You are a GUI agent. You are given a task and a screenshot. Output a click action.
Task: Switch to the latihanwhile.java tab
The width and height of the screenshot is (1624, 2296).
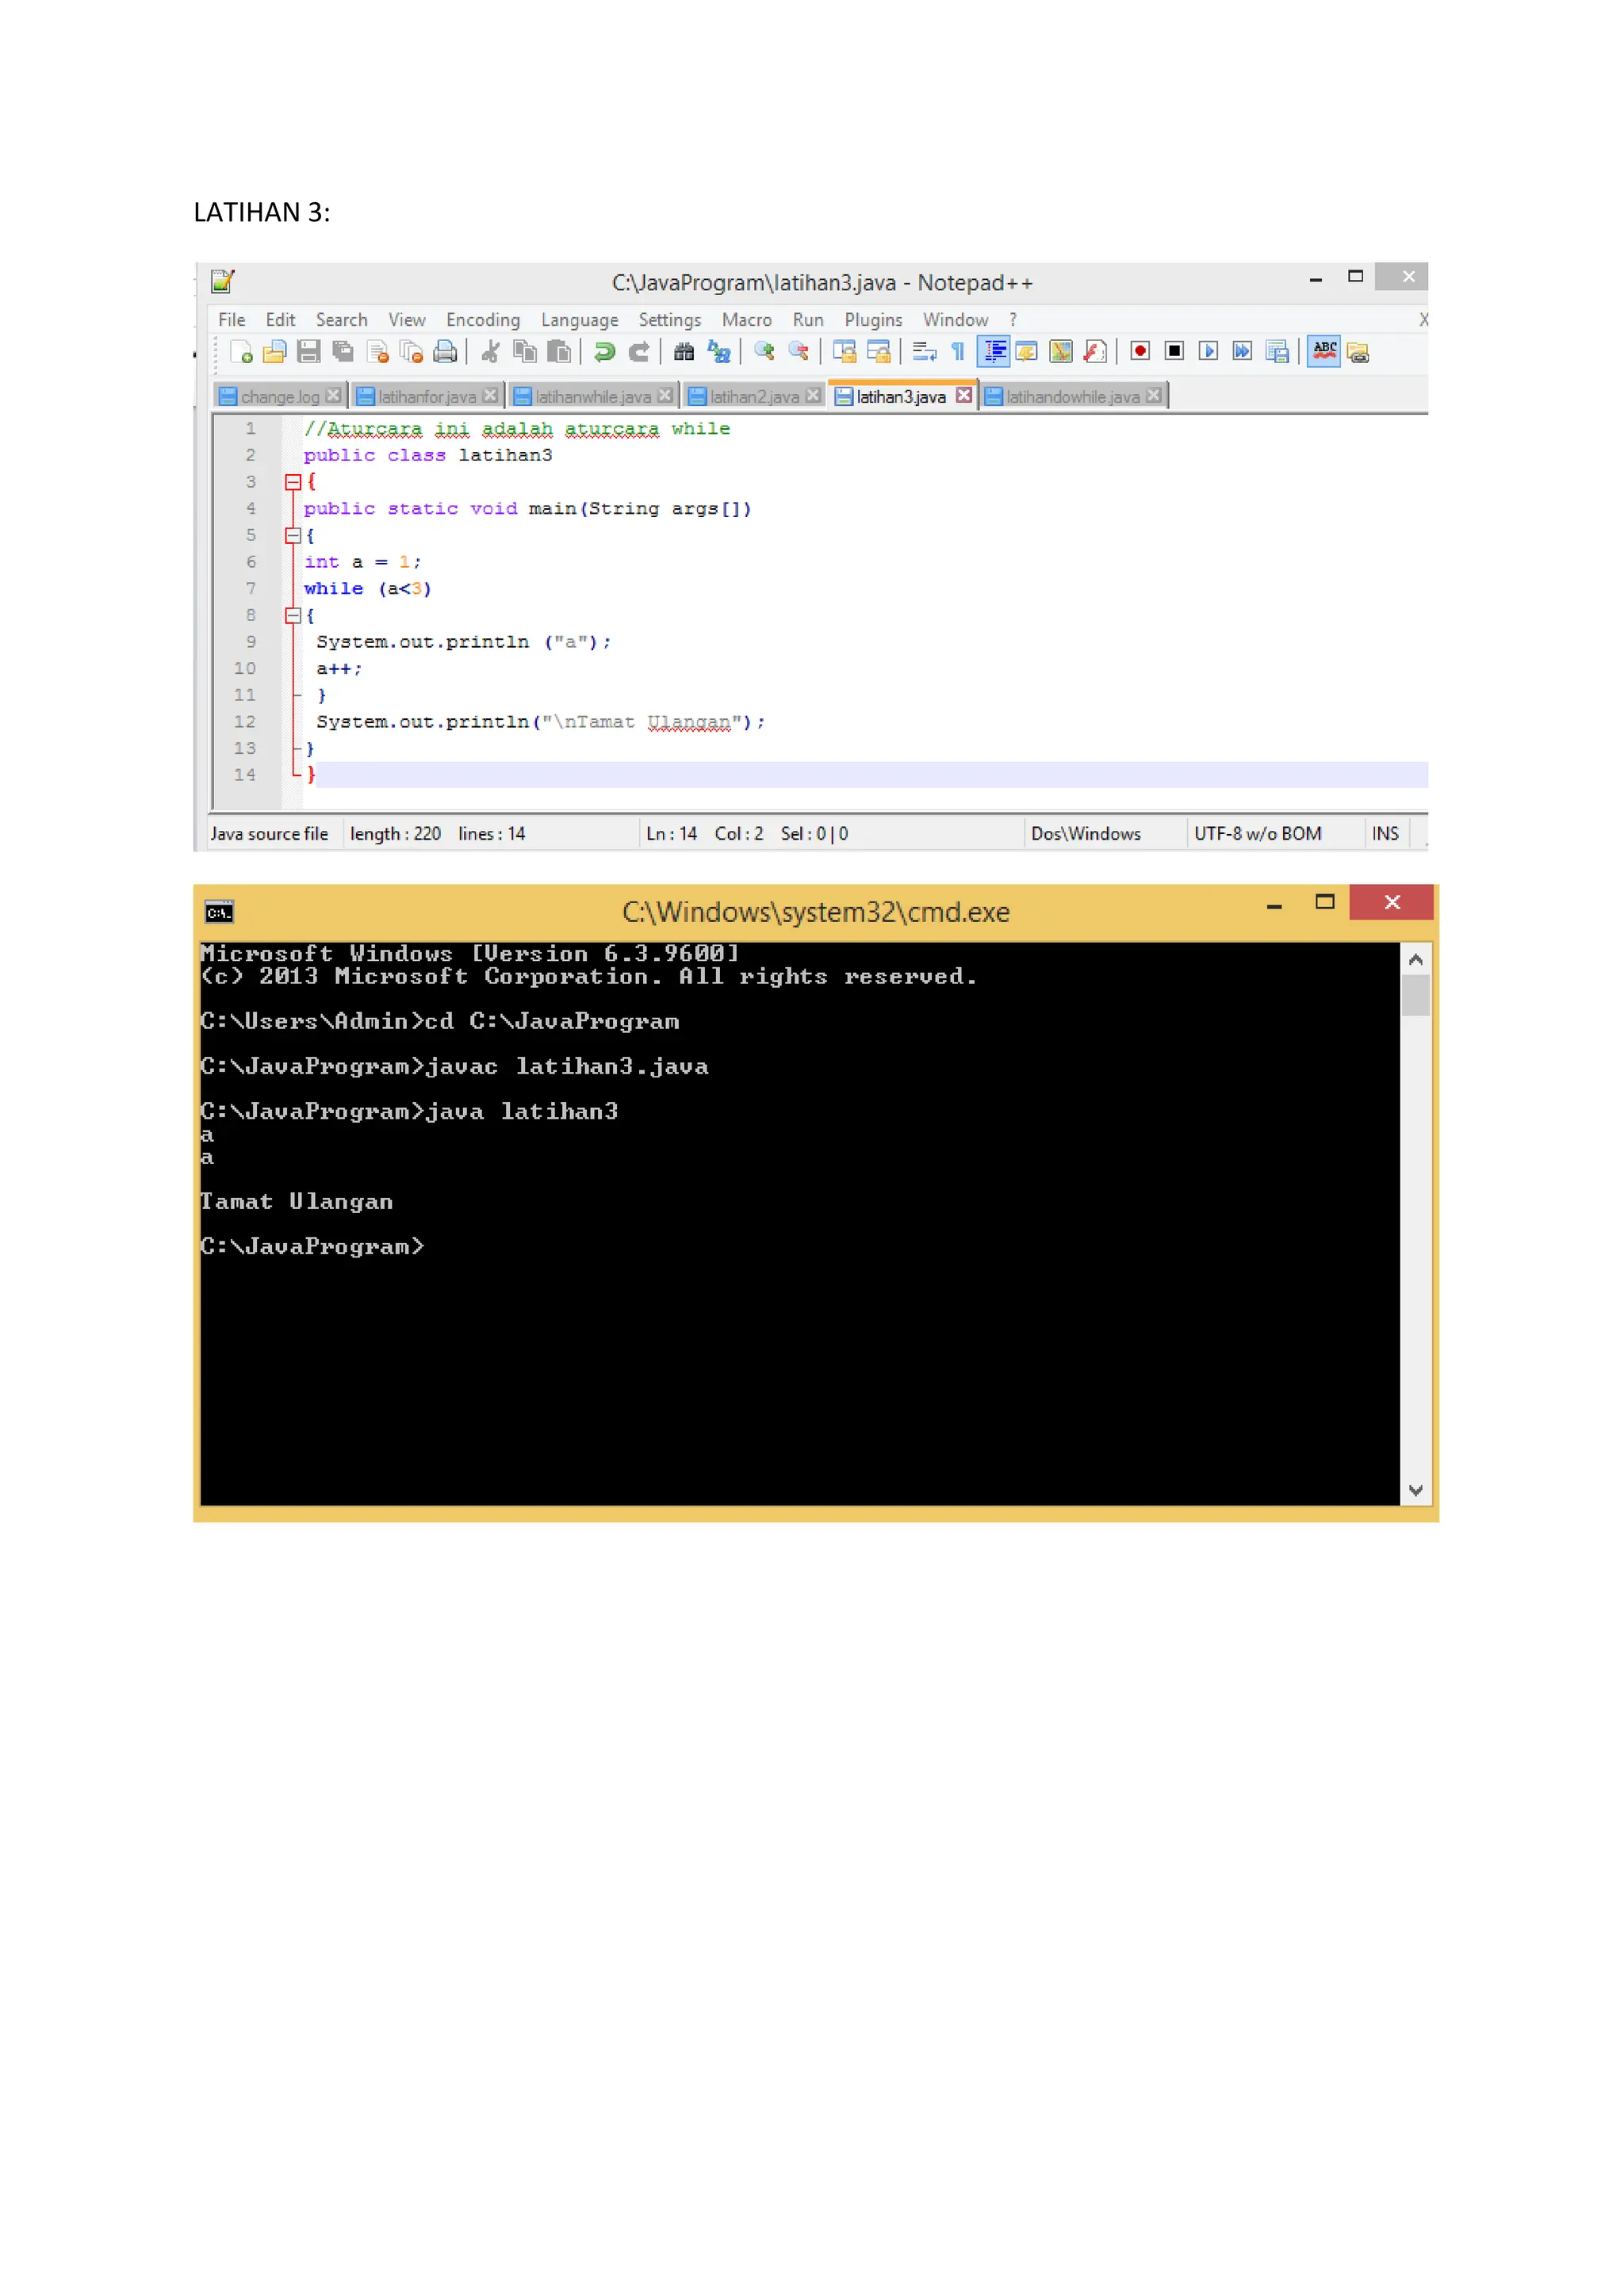point(593,397)
